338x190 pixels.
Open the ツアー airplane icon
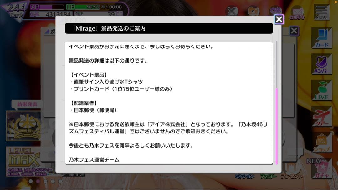pyautogui.click(x=322, y=116)
